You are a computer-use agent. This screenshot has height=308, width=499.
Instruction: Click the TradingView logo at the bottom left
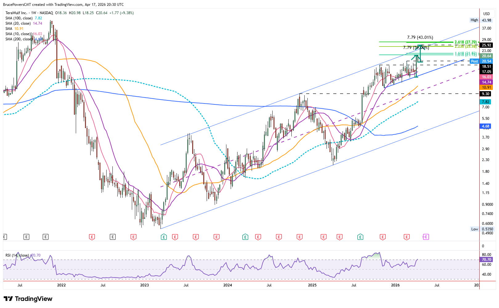(x=28, y=299)
